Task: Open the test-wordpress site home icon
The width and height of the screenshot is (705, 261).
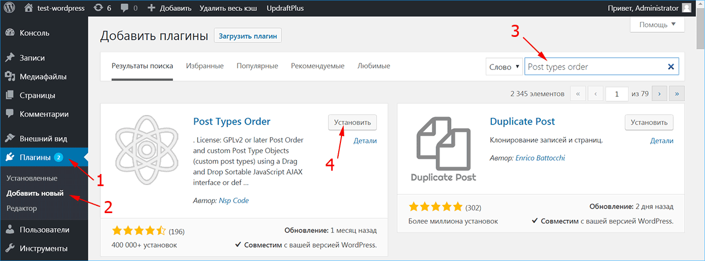Action: point(29,8)
